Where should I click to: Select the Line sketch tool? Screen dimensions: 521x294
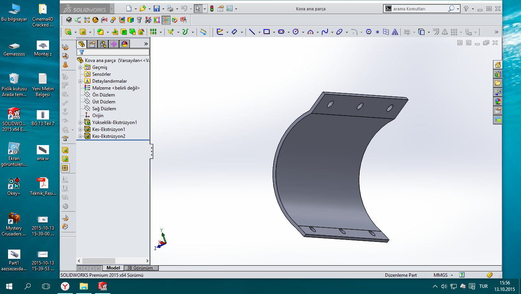(x=252, y=32)
